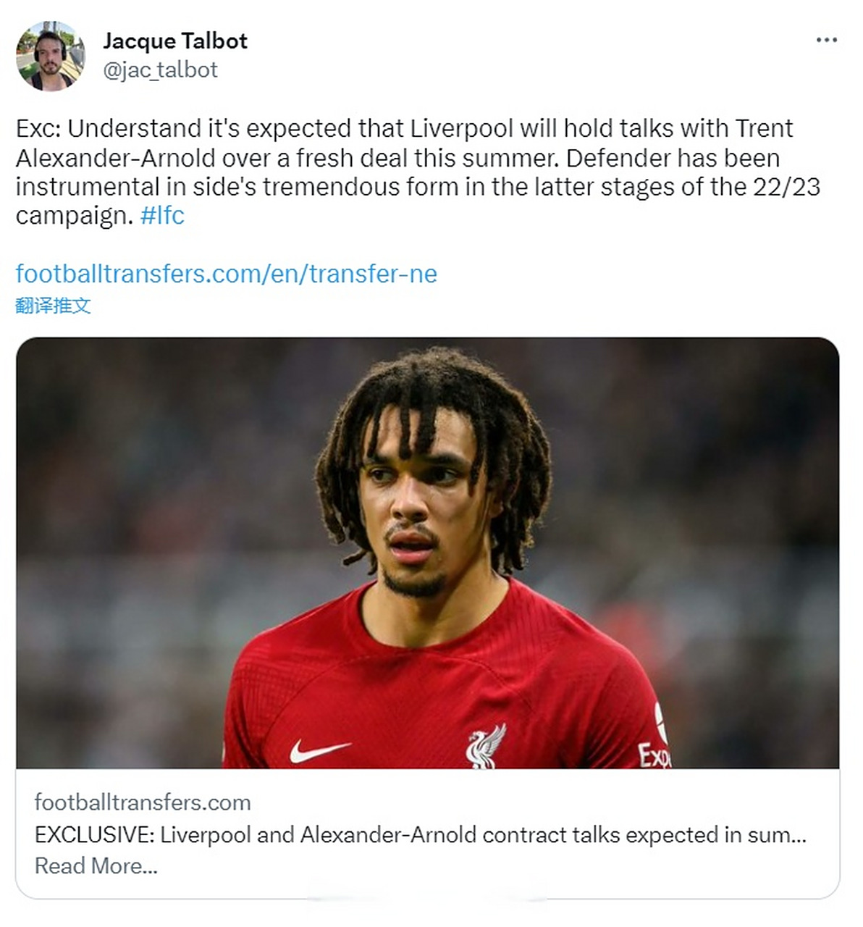
Task: Click the Liverpool crest on the red shirt
Action: pyautogui.click(x=485, y=745)
